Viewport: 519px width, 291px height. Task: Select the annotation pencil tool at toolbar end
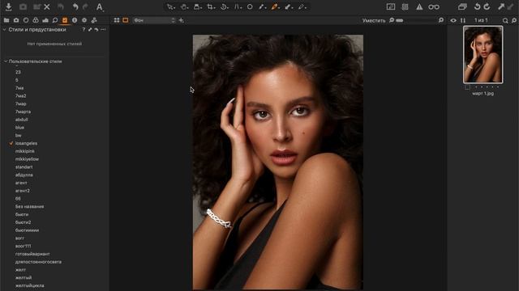click(302, 6)
